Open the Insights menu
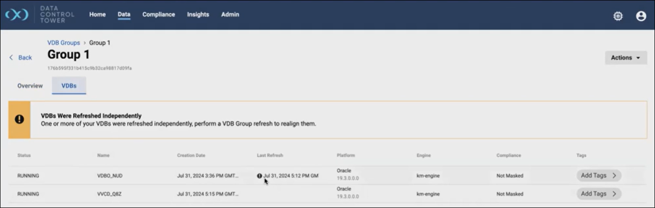 click(198, 15)
